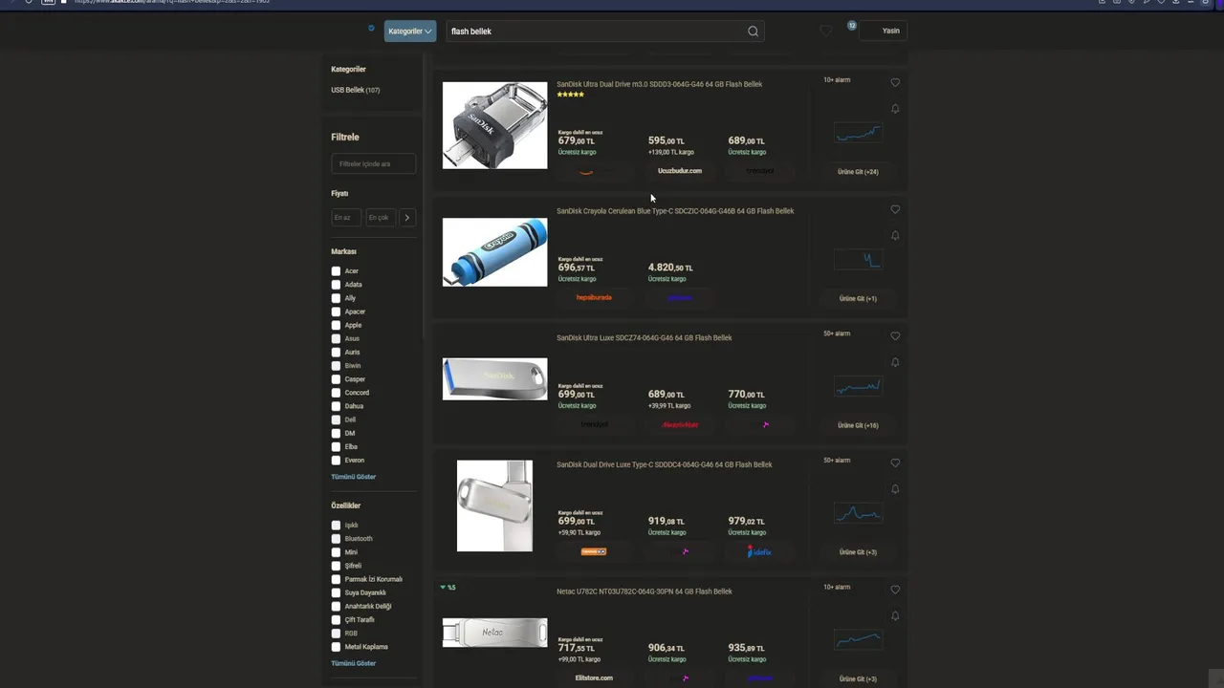Click Ürüne Git (+16) button
This screenshot has width=1224, height=688.
click(x=858, y=425)
